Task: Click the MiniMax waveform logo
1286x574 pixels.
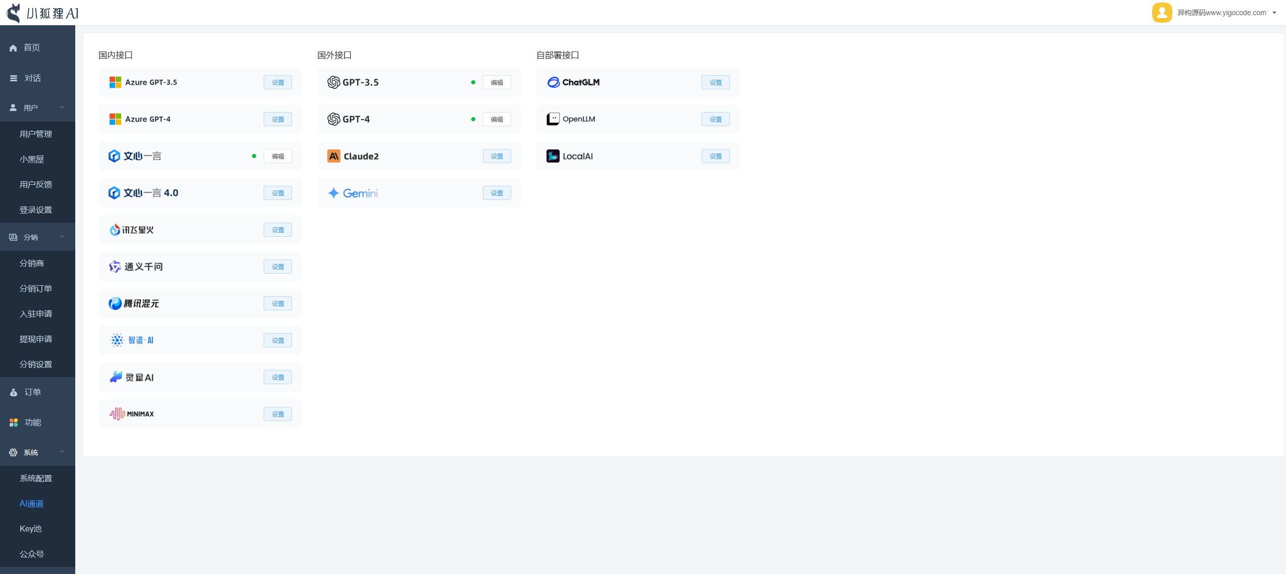Action: (x=117, y=414)
